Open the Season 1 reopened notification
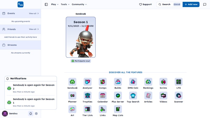Viewport: 210px width, 118px height. (x=31, y=102)
